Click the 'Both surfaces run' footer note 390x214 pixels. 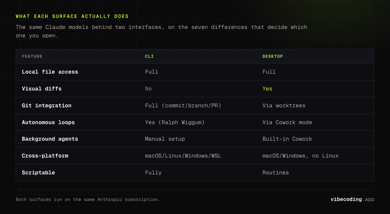[x=88, y=199]
